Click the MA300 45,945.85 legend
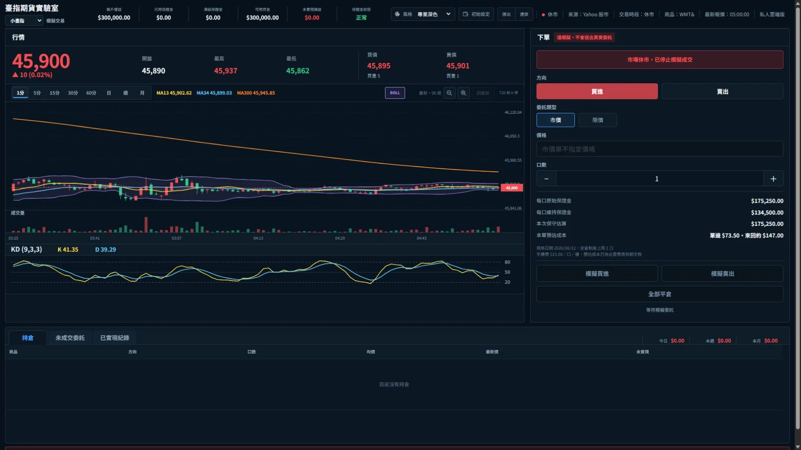The height and width of the screenshot is (450, 801). pos(256,93)
